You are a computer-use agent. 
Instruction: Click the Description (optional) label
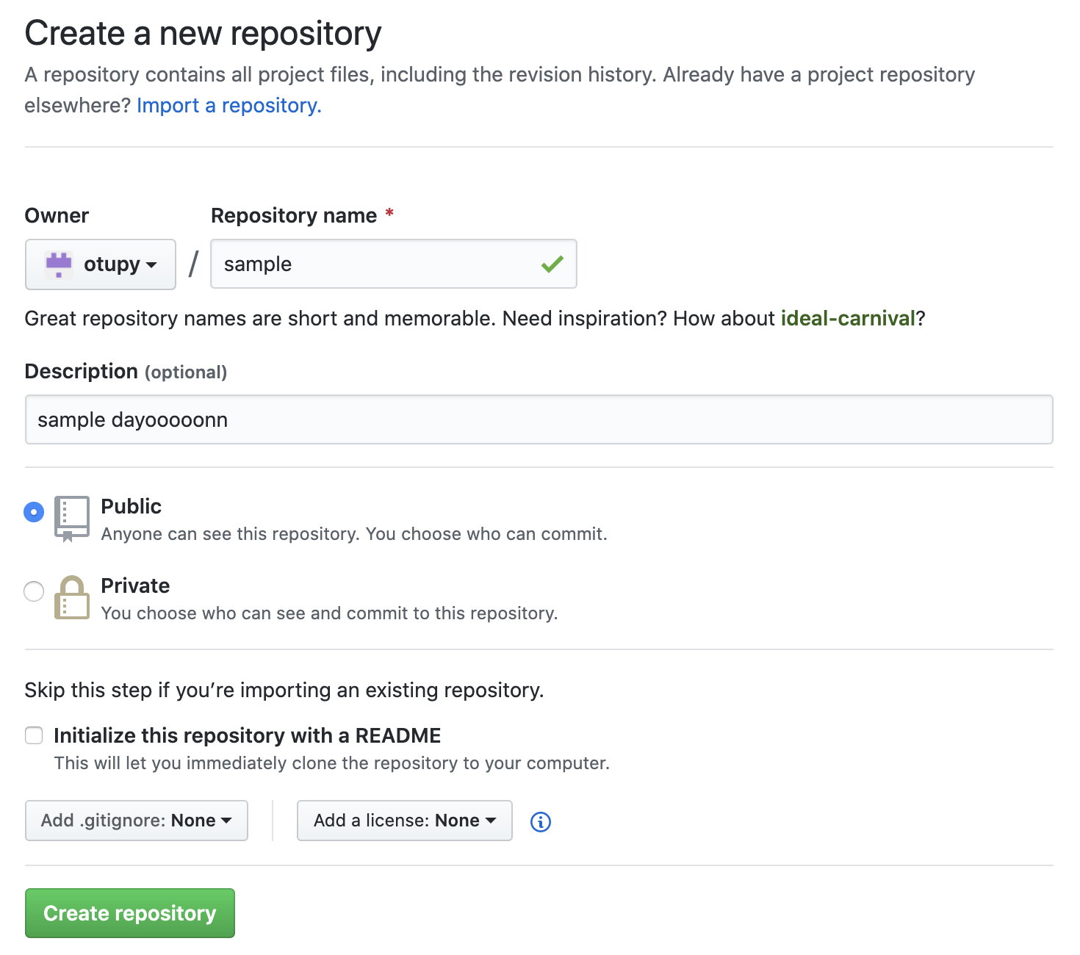click(126, 372)
